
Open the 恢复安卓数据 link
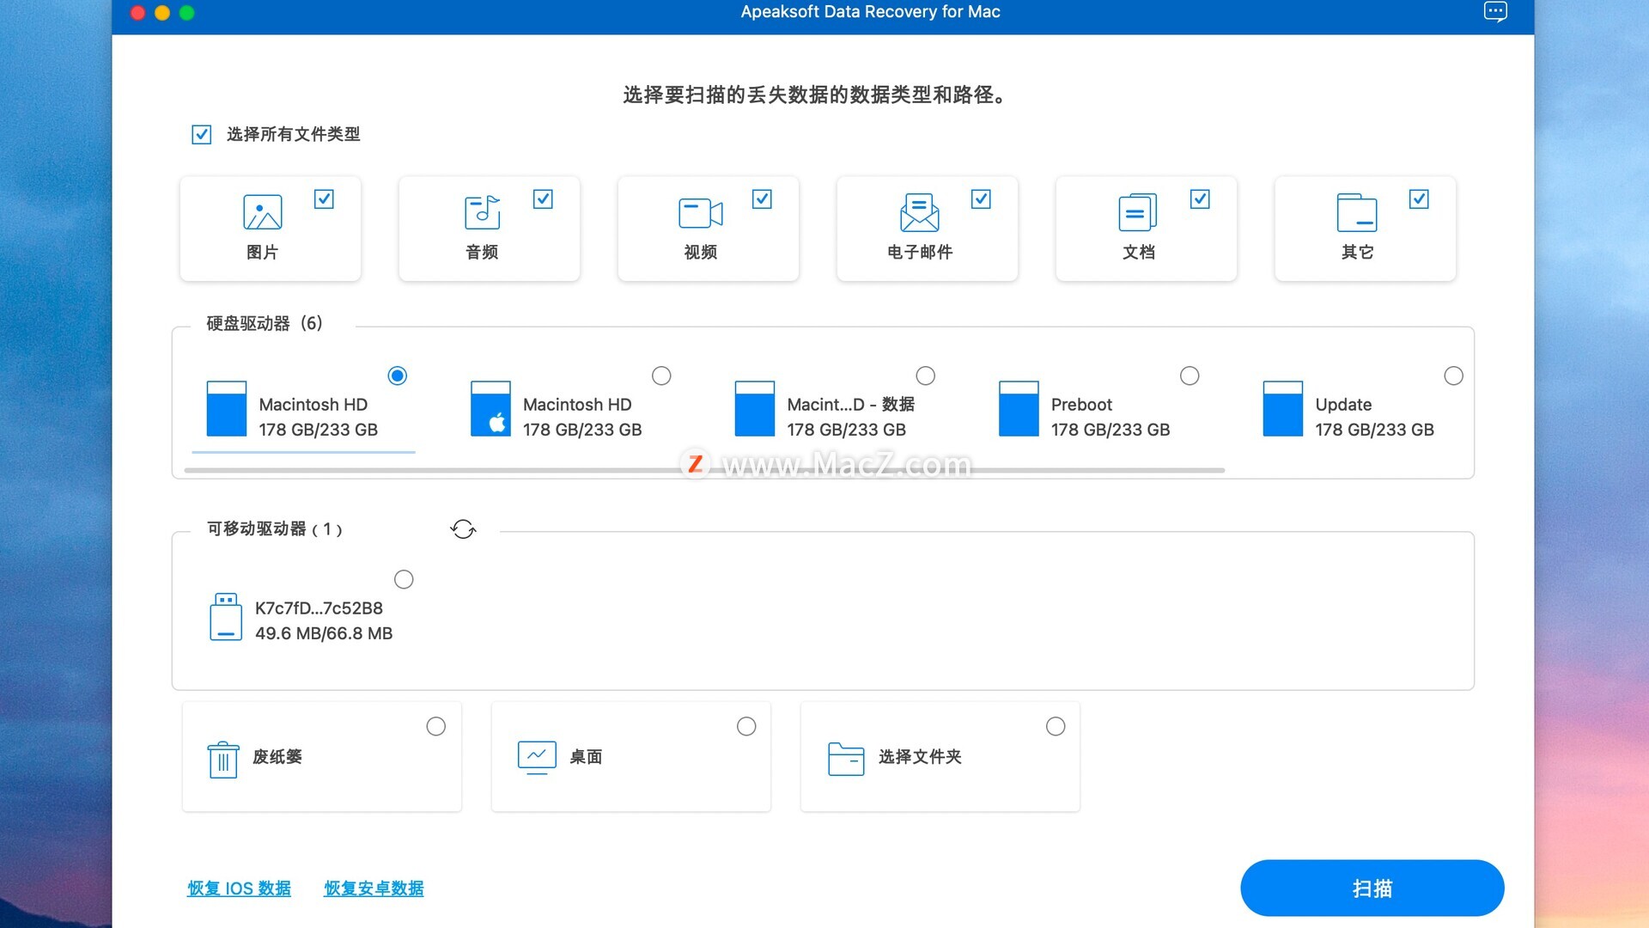click(x=374, y=888)
